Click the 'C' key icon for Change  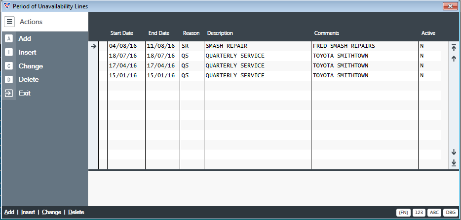click(9, 66)
